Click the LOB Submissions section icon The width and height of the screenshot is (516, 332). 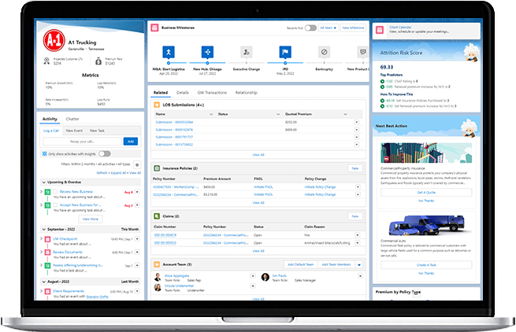pyautogui.click(x=158, y=104)
